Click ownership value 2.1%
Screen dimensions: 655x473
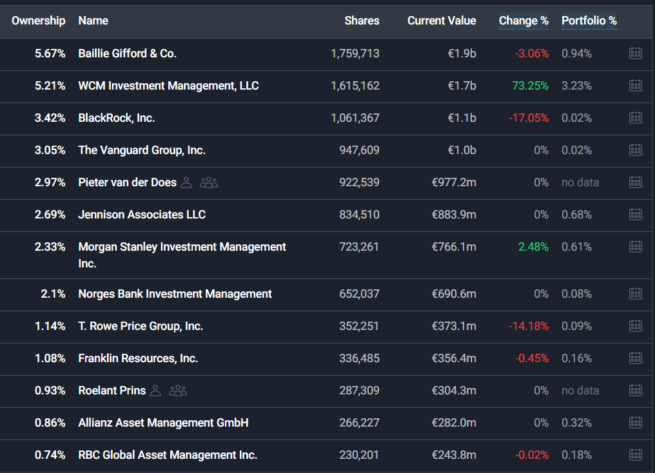(x=53, y=294)
